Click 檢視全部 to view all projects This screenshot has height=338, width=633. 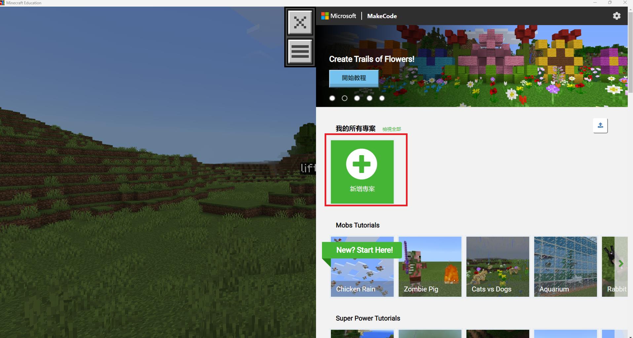point(391,129)
